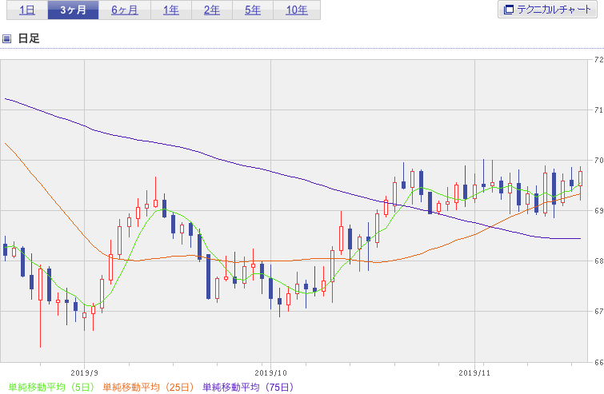Click the 単純移動平均（25日） orange legend label
604x394 pixels.
(148, 387)
